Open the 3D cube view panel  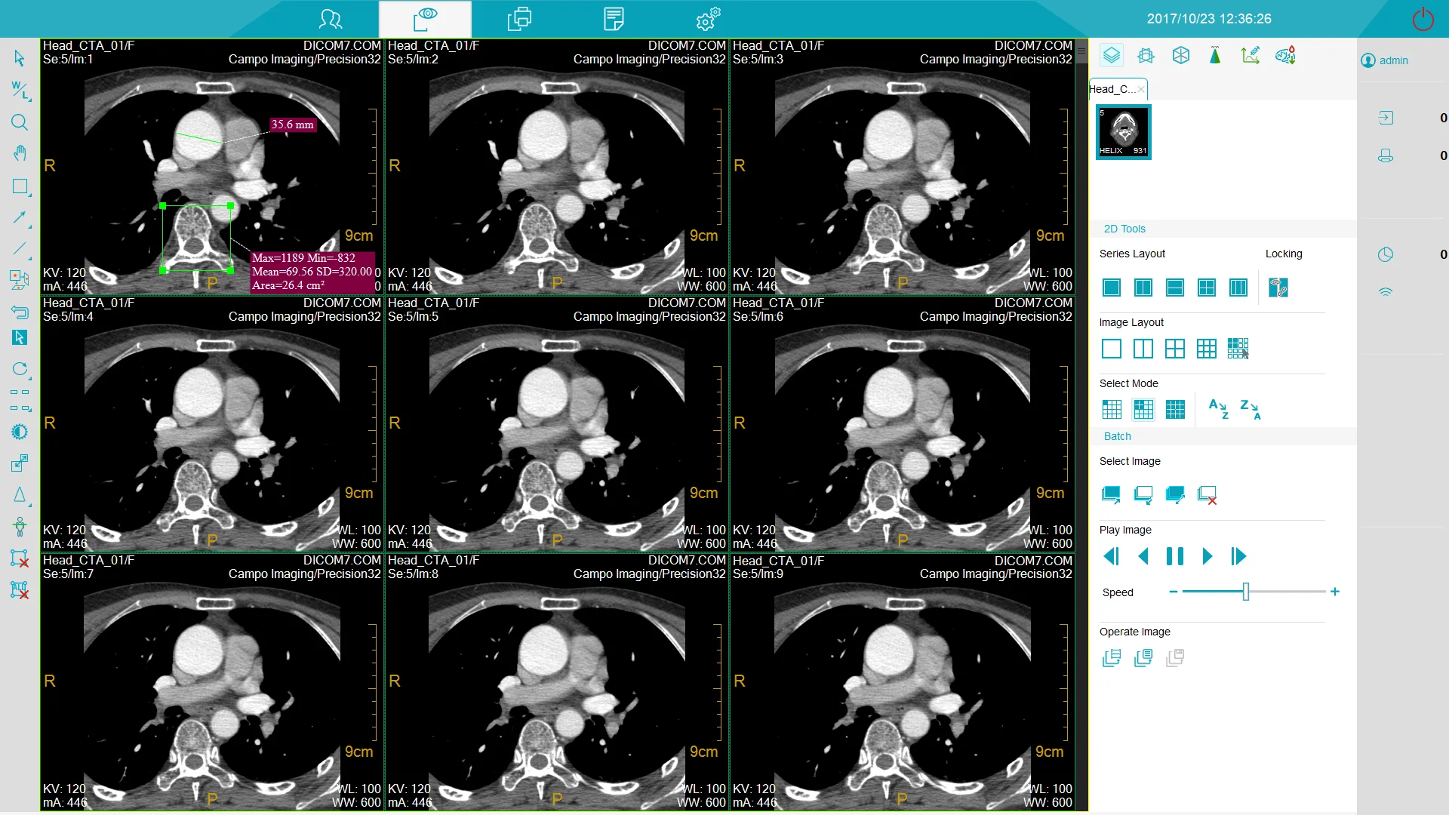(1181, 56)
